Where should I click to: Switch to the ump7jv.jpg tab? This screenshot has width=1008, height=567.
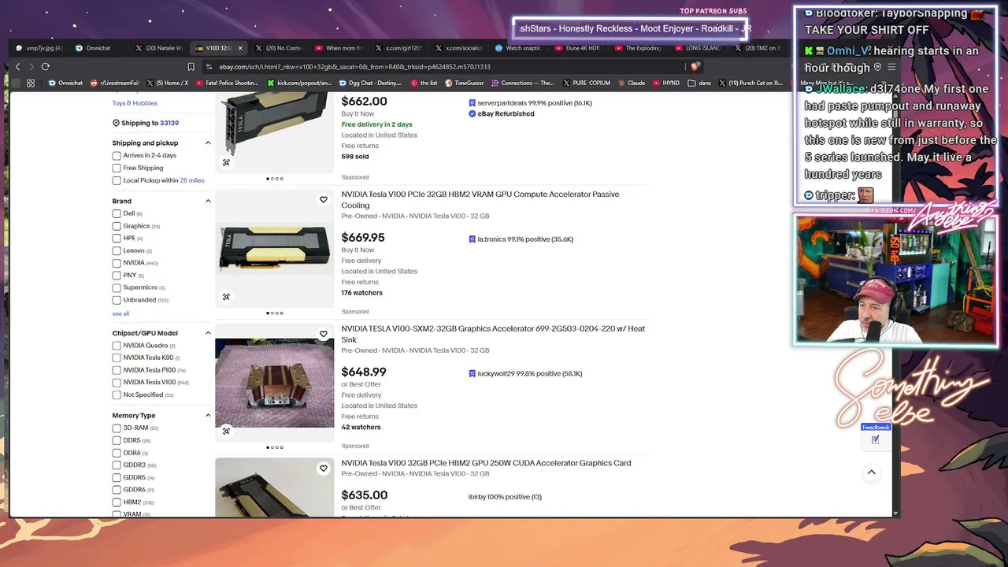[x=39, y=48]
